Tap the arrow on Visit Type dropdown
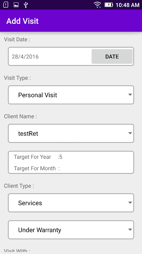142x254 pixels. pyautogui.click(x=130, y=95)
